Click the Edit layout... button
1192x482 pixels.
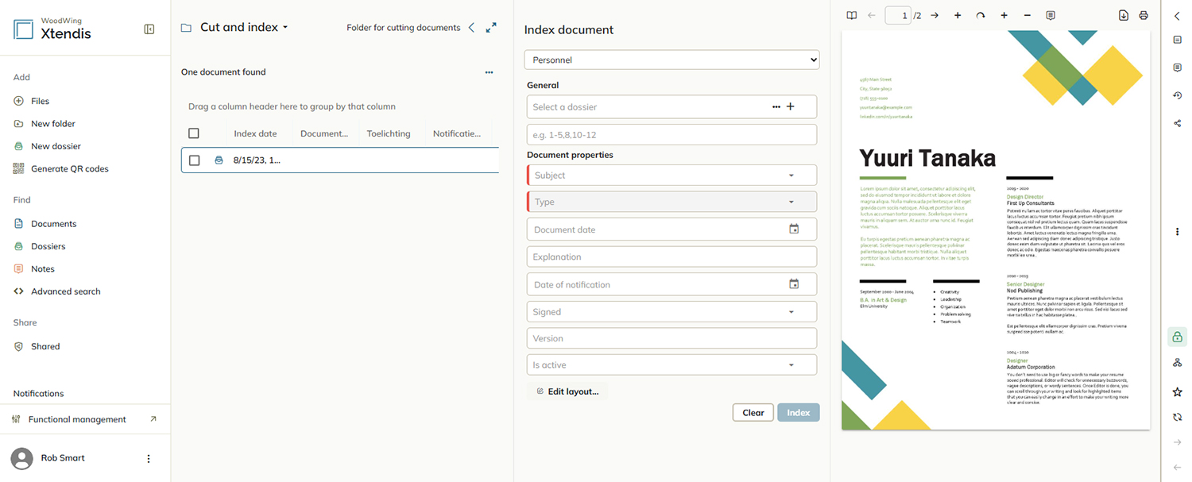pos(567,391)
